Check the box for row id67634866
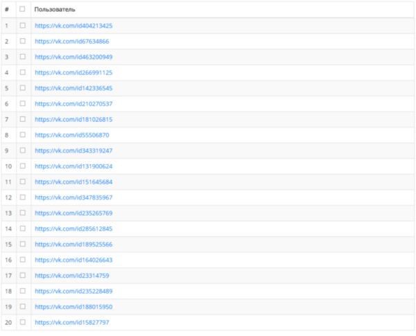The image size is (416, 336). 23,41
